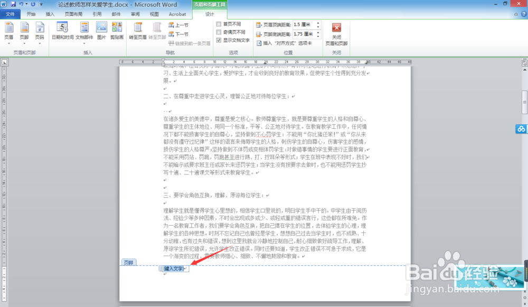Screen dimensions: 528x307
Task: Open the 页脚 footer gallery
Action: [24, 33]
